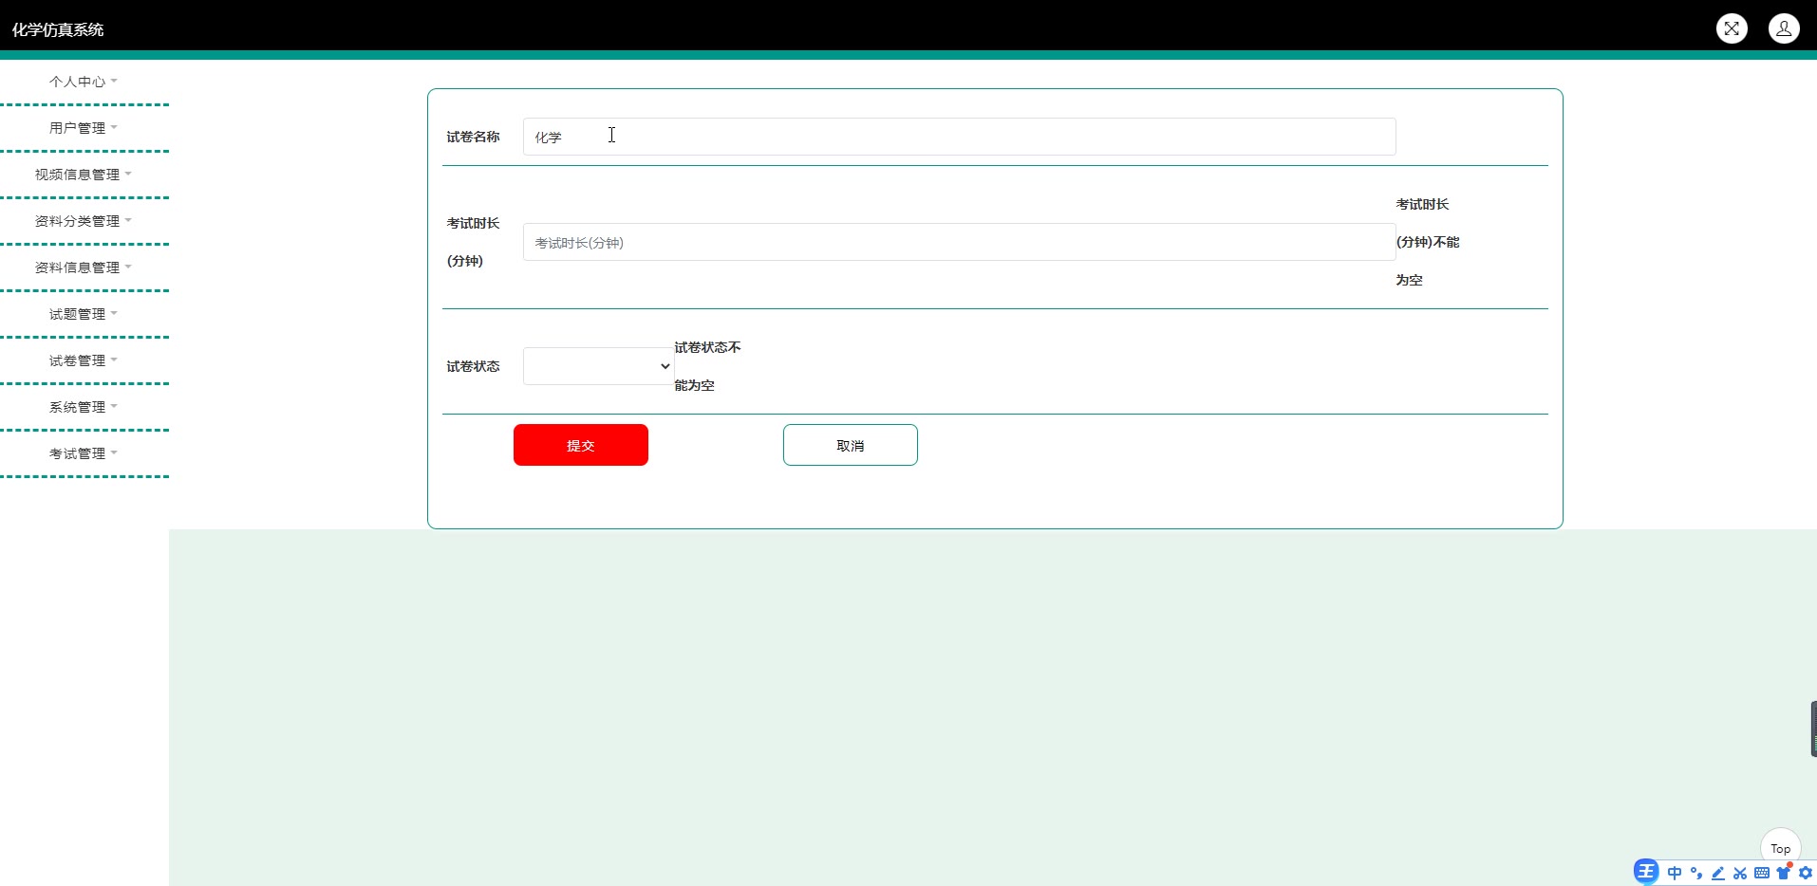This screenshot has height=886, width=1817.
Task: Submit the form with 提交 button
Action: tap(581, 445)
